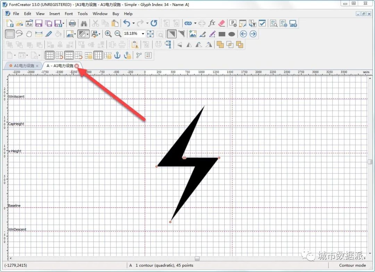
Task: Go to next glyph with right arrow
Action: pos(253,34)
